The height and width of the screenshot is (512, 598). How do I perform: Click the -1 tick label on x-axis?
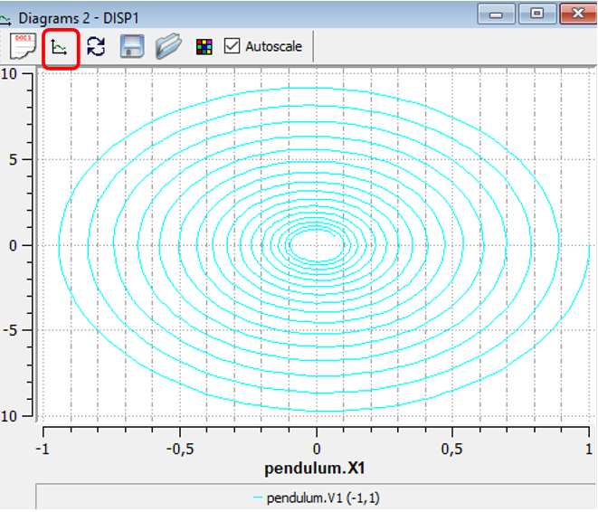(x=42, y=450)
